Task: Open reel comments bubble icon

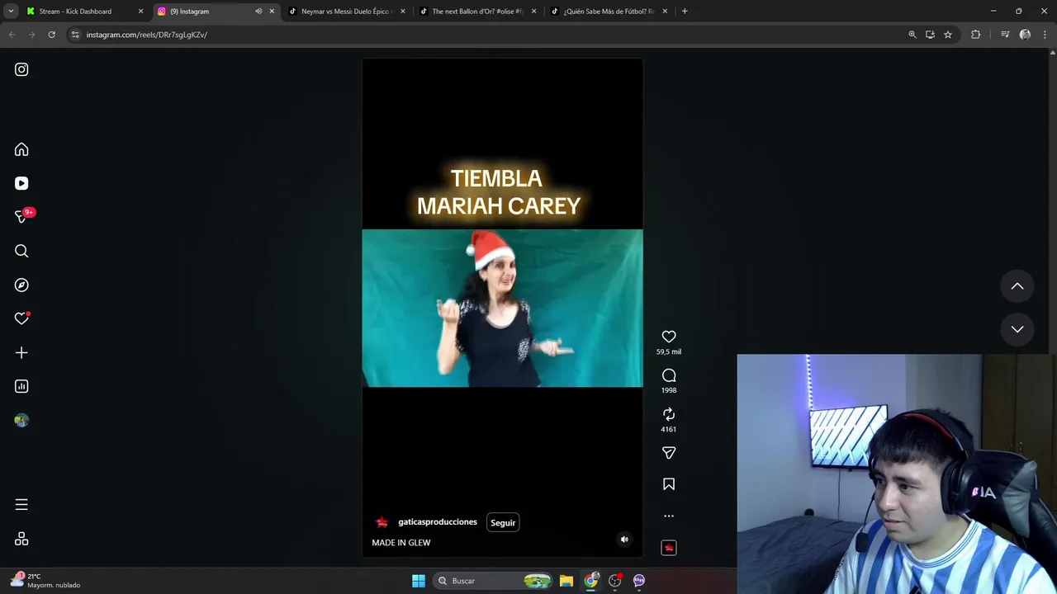Action: 669,375
